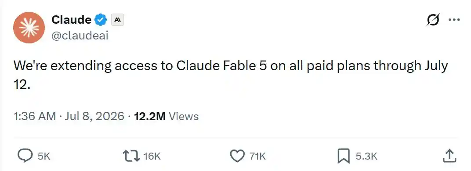Open the three-dot more options menu
Image resolution: width=471 pixels, height=171 pixels.
[x=454, y=20]
